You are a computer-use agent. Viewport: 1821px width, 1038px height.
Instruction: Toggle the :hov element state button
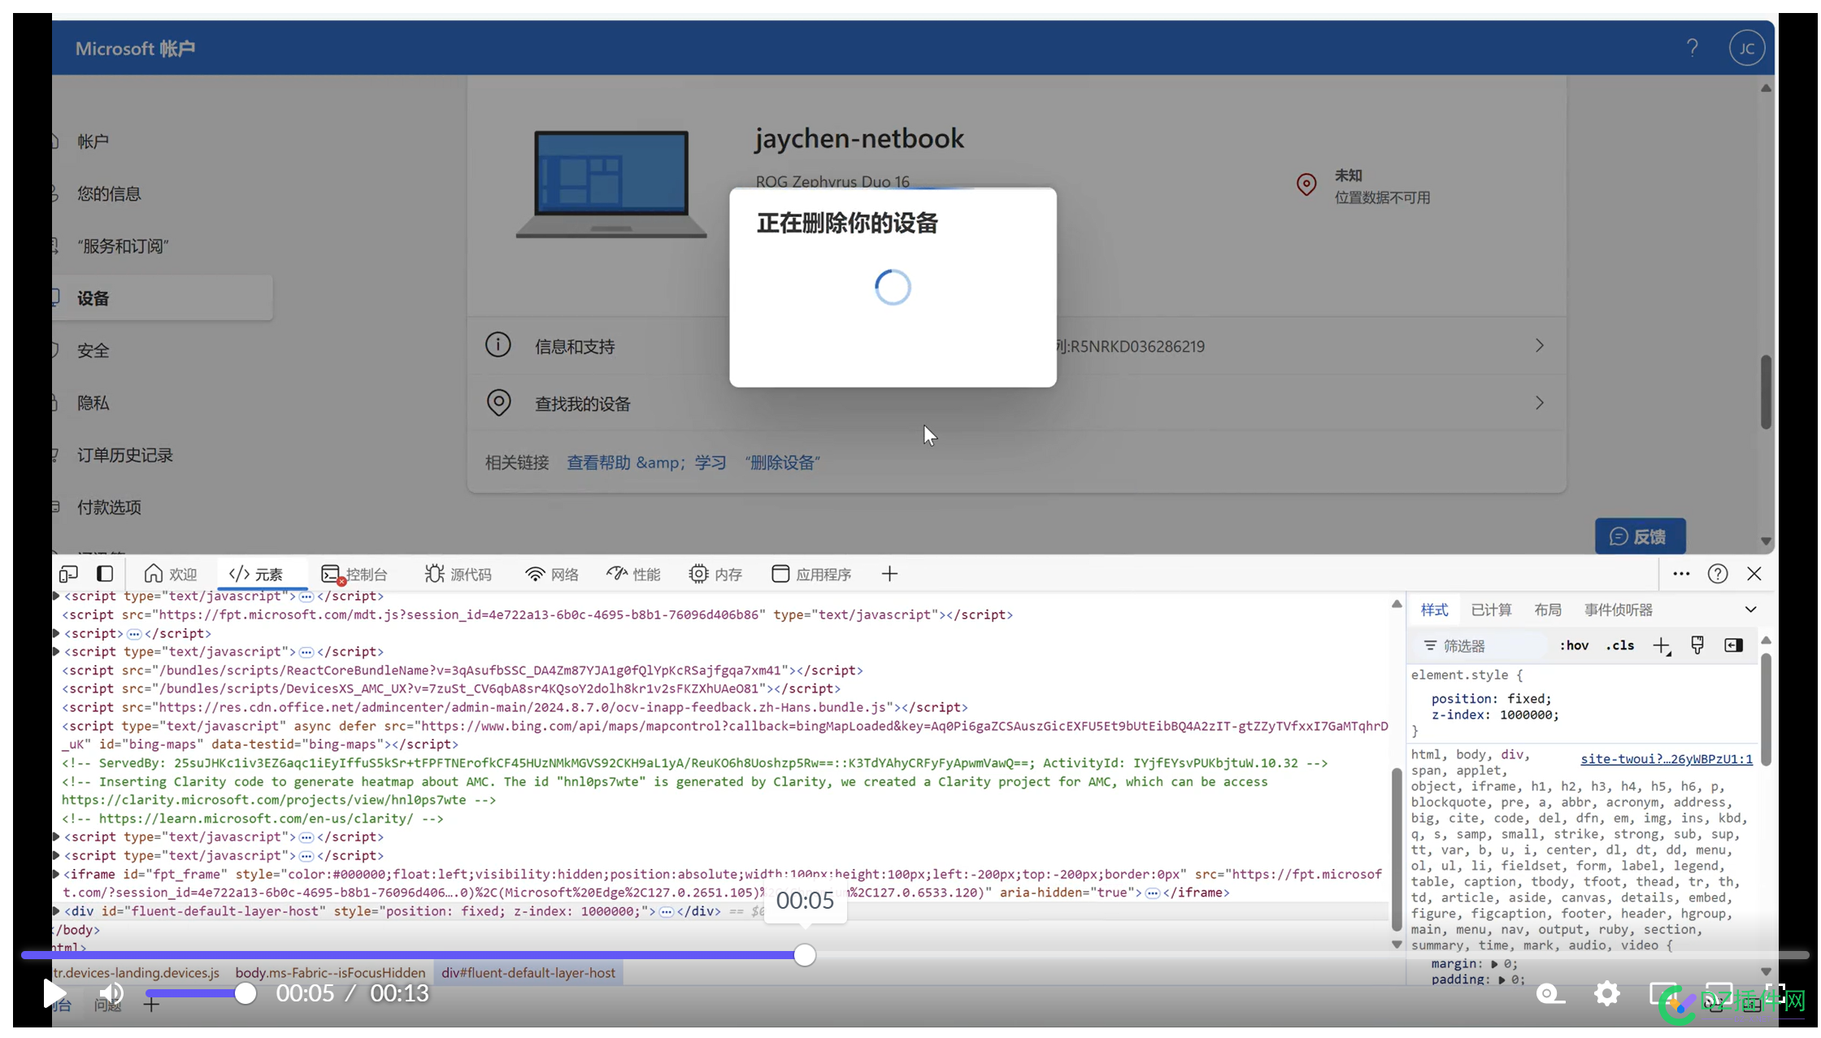1573,645
